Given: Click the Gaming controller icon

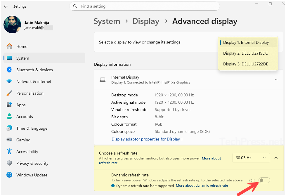Looking at the screenshot, I should point(9,140).
